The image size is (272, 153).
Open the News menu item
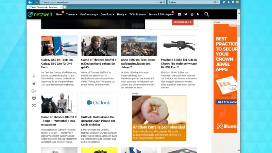click(x=59, y=14)
